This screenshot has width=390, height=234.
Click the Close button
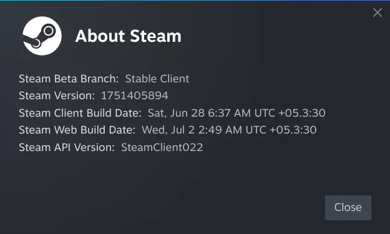(348, 208)
